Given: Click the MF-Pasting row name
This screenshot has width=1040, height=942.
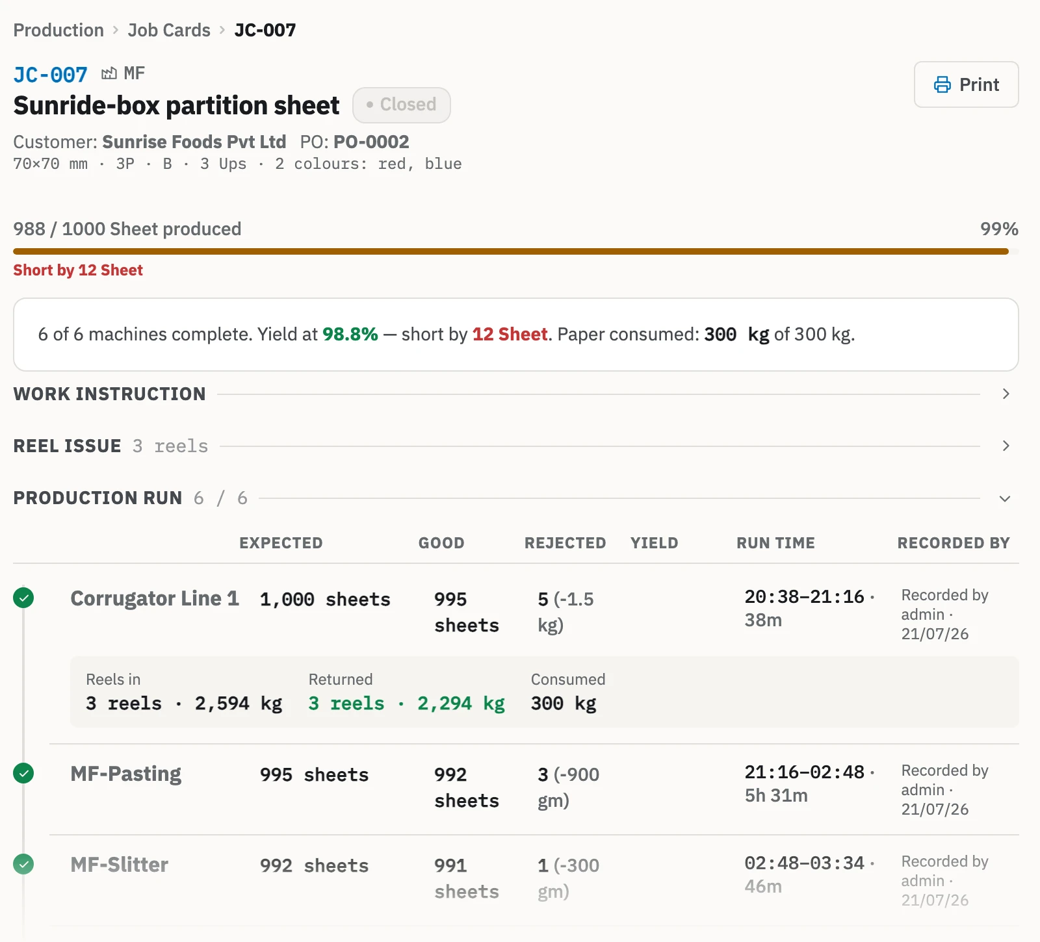Looking at the screenshot, I should (x=126, y=774).
